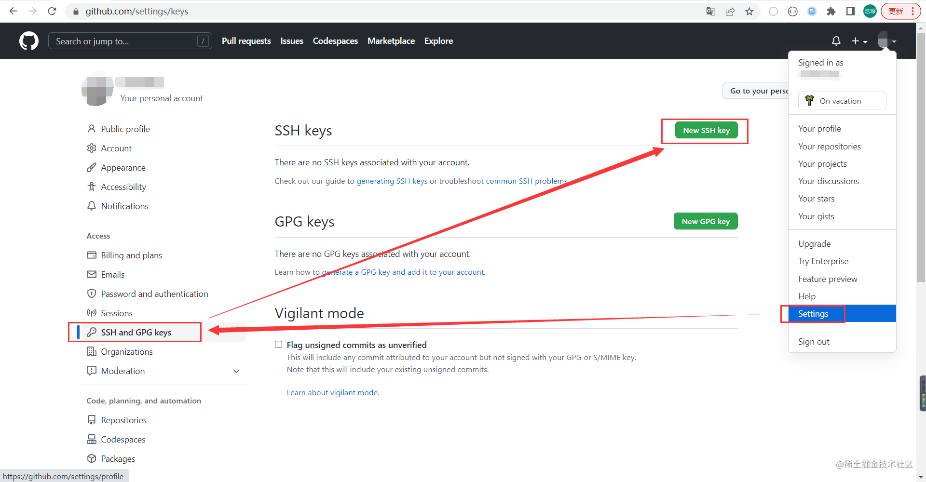Open Marketplace in top navigation
Viewport: 926px width, 482px height.
(391, 41)
